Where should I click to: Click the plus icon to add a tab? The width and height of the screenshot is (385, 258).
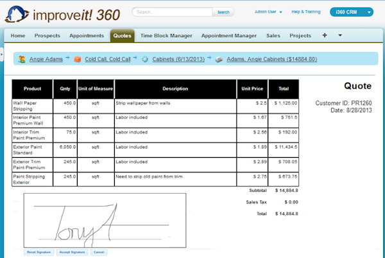click(324, 35)
